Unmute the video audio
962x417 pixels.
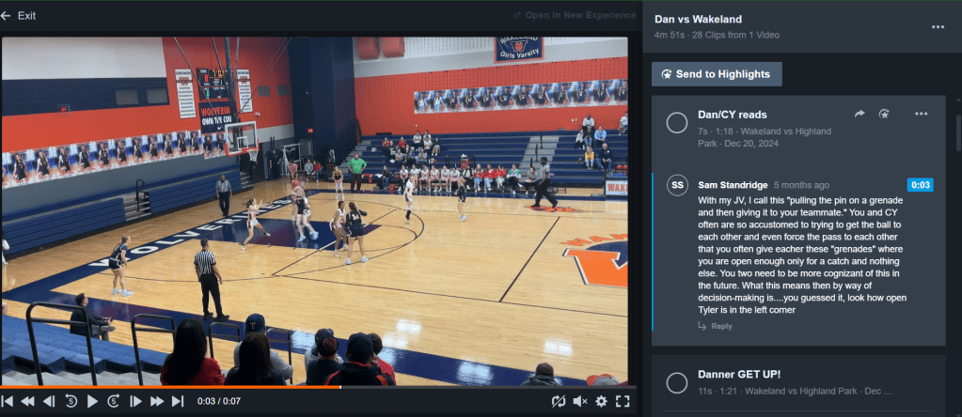tap(580, 401)
